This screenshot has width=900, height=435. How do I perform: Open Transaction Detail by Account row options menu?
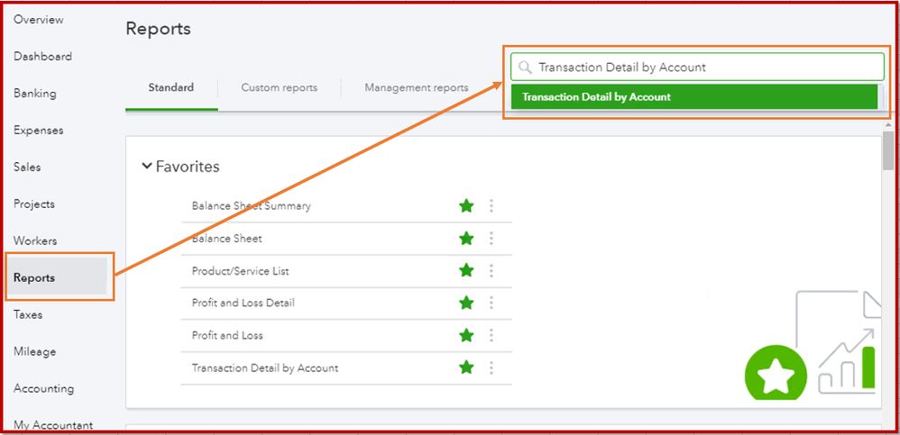pos(491,367)
